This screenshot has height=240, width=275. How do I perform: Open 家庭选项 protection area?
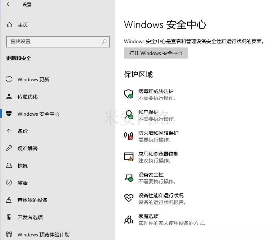coord(165,220)
